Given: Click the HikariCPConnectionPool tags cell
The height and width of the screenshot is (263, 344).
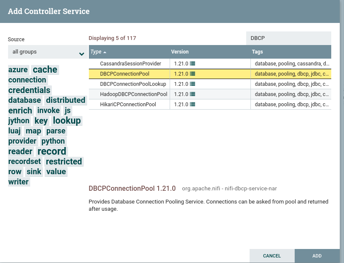Looking at the screenshot, I should [291, 105].
